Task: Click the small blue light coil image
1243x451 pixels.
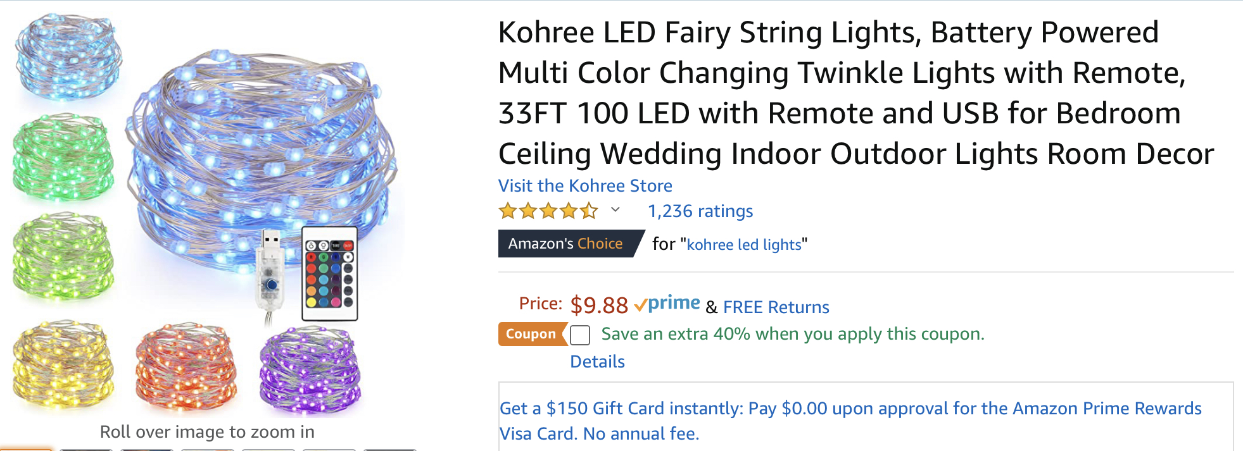Action: pyautogui.click(x=68, y=58)
